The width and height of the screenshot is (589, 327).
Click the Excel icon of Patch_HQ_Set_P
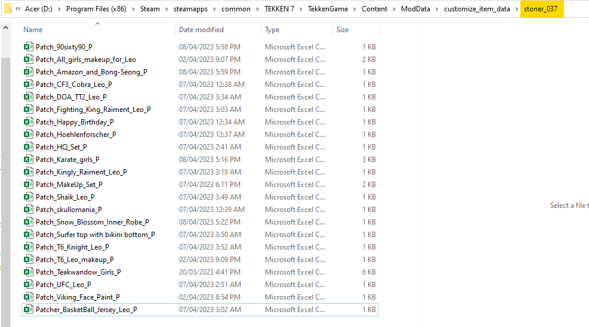[28, 147]
